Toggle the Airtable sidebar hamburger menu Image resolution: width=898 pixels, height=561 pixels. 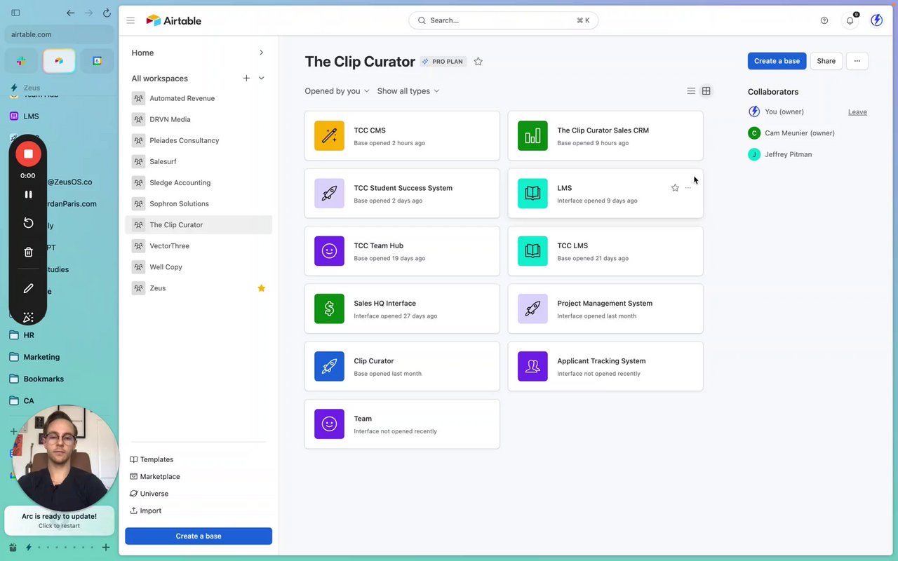click(x=130, y=20)
